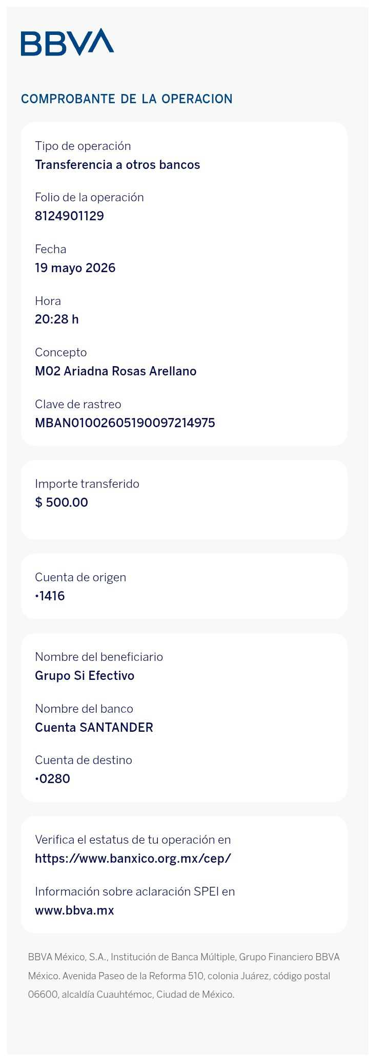The image size is (369, 1064).
Task: Click the origin account ending 1416
Action: coord(50,596)
